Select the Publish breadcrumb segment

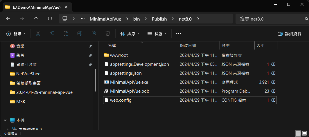point(159,19)
